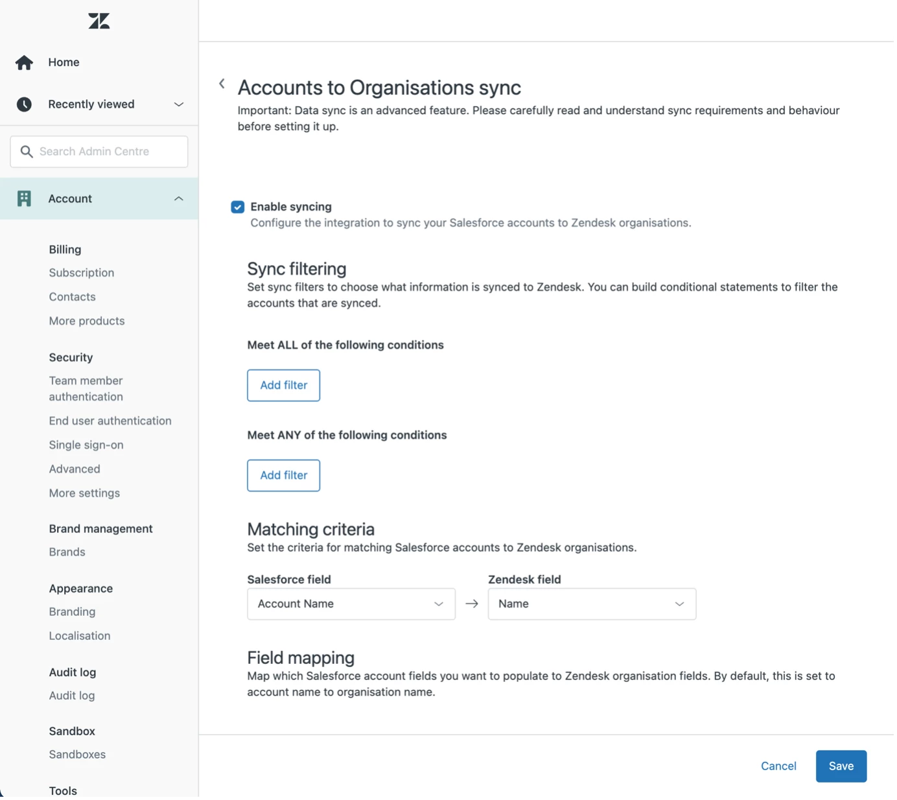Click the Security section heading
Image resolution: width=897 pixels, height=800 pixels.
[x=71, y=358]
